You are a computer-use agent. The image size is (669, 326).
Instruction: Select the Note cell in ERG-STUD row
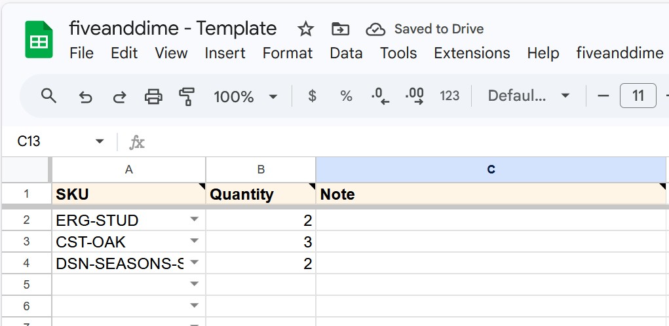pos(491,220)
